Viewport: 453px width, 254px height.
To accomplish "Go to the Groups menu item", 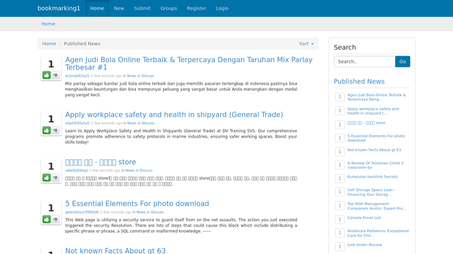I will pyautogui.click(x=168, y=9).
